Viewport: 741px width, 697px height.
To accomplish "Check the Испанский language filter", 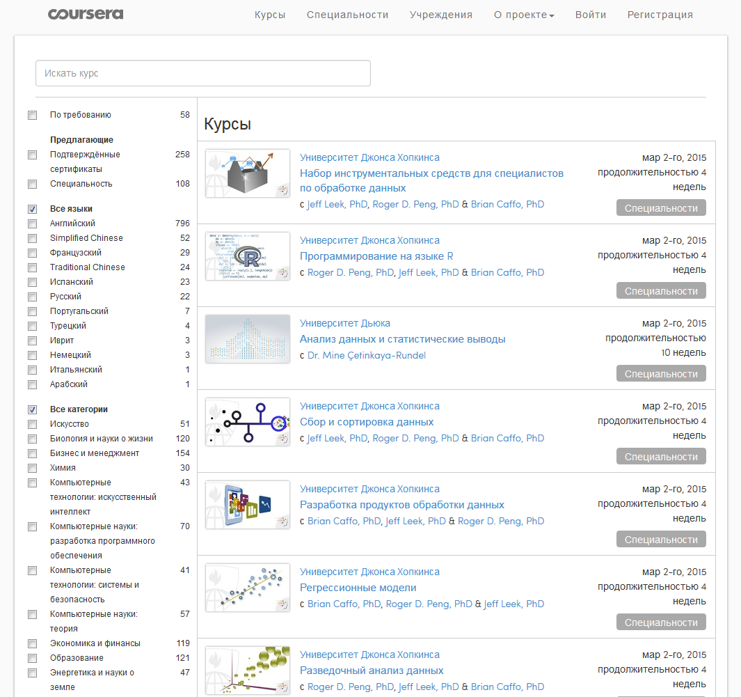I will [x=33, y=283].
